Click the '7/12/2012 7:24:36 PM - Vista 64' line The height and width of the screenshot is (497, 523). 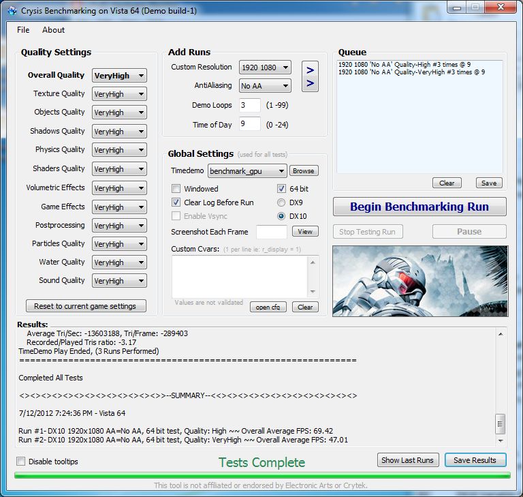[x=72, y=413]
